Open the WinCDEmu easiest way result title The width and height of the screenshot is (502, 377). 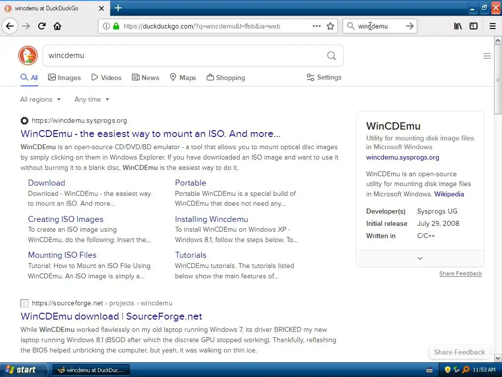point(151,134)
